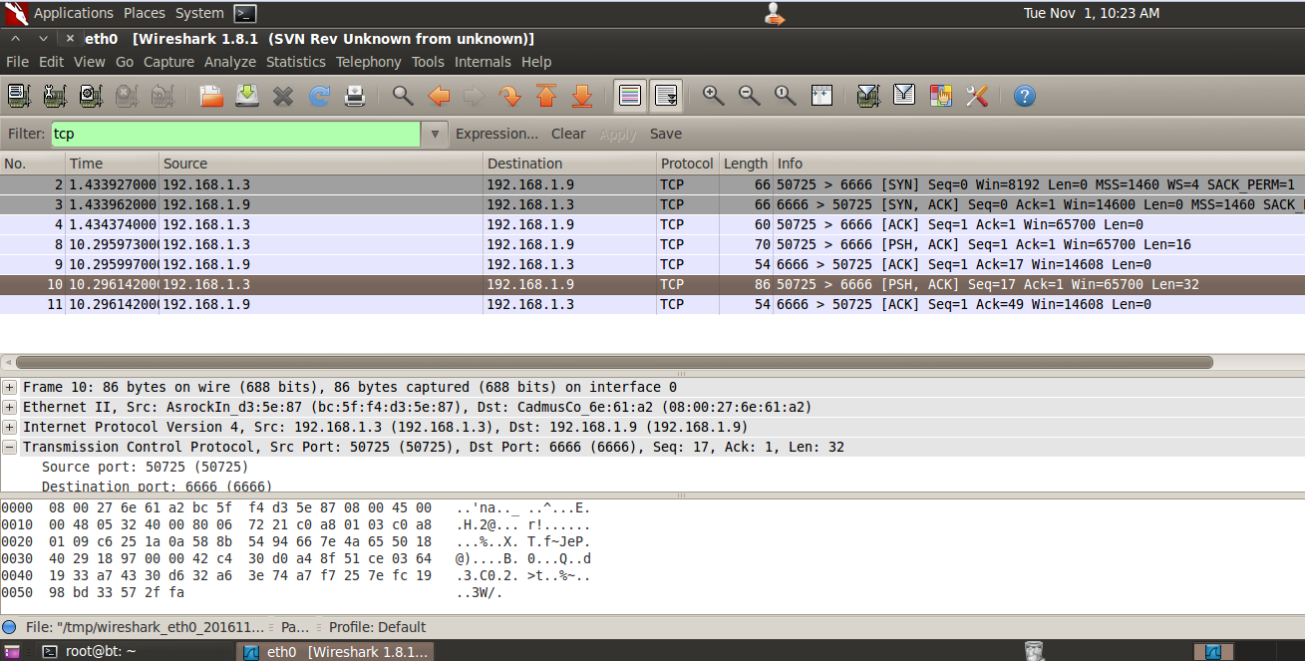This screenshot has width=1305, height=661.
Task: Save this capture file icon
Action: [247, 96]
